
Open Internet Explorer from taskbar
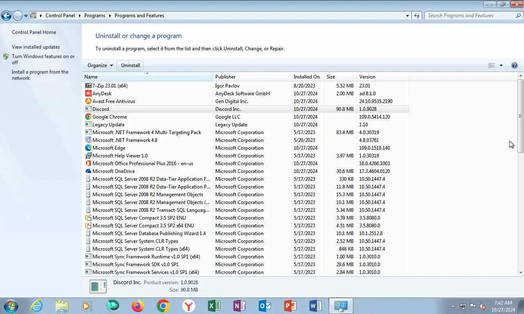[x=37, y=306]
